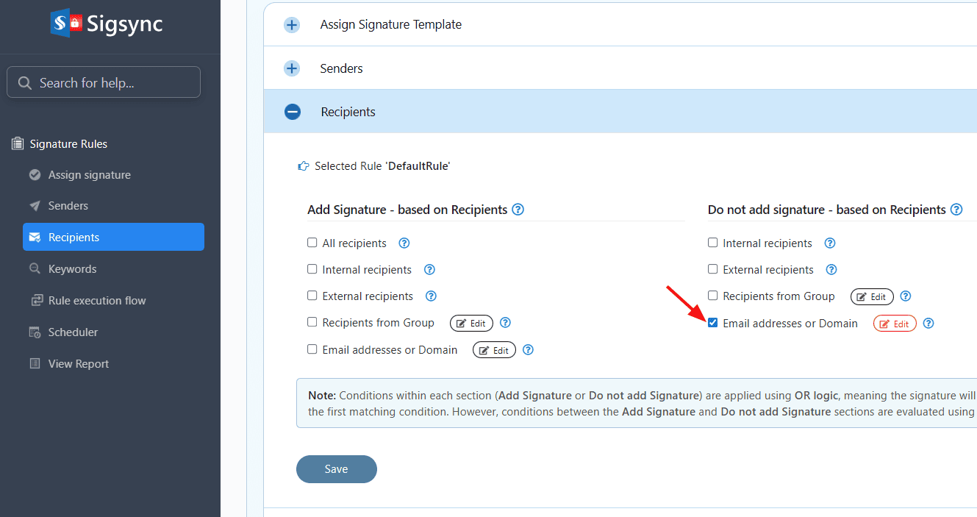Collapse the Recipients section

coord(293,112)
